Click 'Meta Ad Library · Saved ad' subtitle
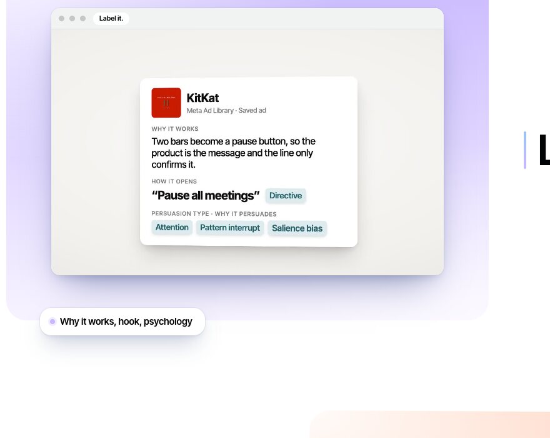The width and height of the screenshot is (550, 438). point(226,110)
